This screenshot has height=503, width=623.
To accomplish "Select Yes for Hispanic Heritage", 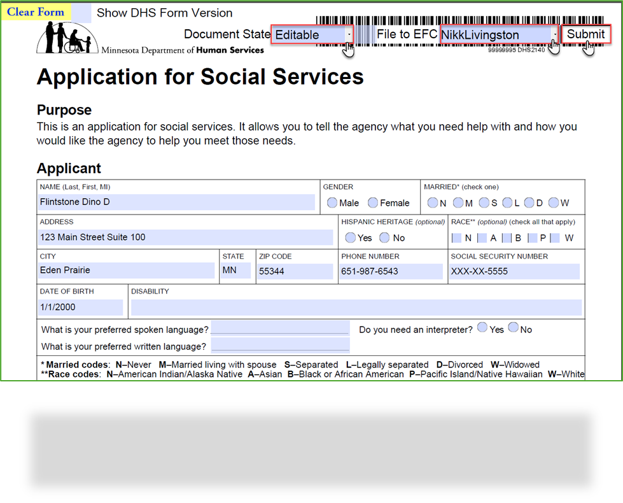I will tap(351, 237).
